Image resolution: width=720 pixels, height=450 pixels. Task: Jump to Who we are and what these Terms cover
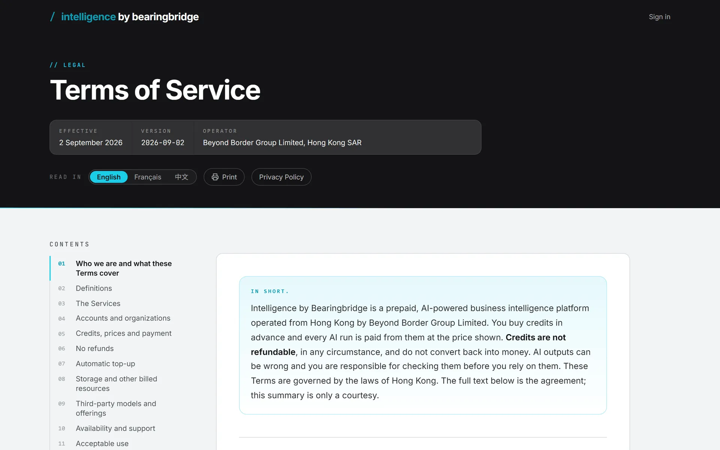[124, 268]
